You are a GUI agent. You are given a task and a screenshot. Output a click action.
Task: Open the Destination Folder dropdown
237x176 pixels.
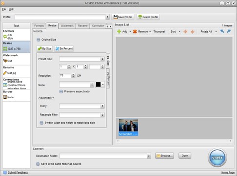point(149,156)
